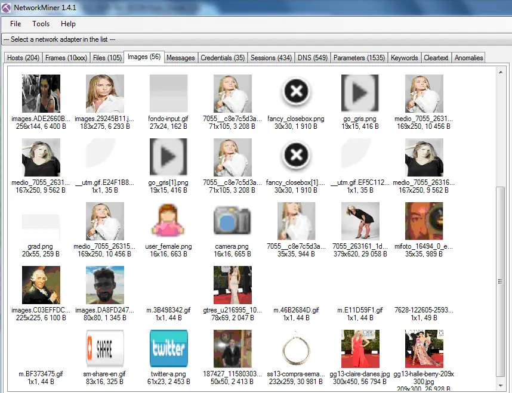Select the images.C03EFFDC portrait thumbnail
Image resolution: width=512 pixels, height=393 pixels.
[41, 285]
